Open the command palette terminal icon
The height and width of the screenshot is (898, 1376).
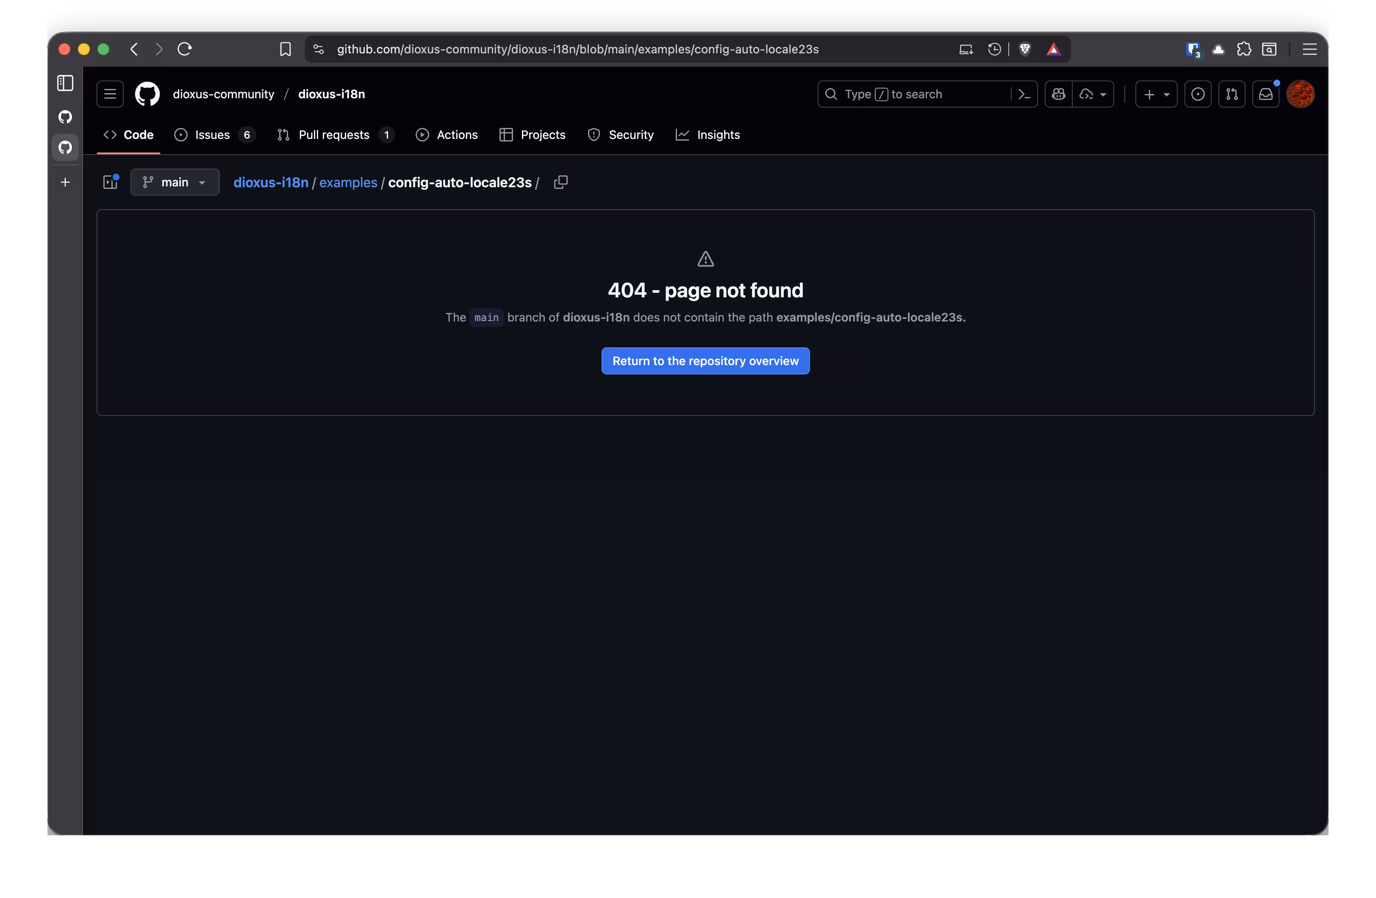[x=1024, y=94]
